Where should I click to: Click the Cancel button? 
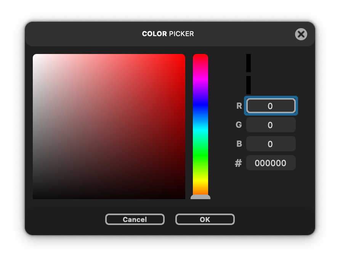coord(135,219)
